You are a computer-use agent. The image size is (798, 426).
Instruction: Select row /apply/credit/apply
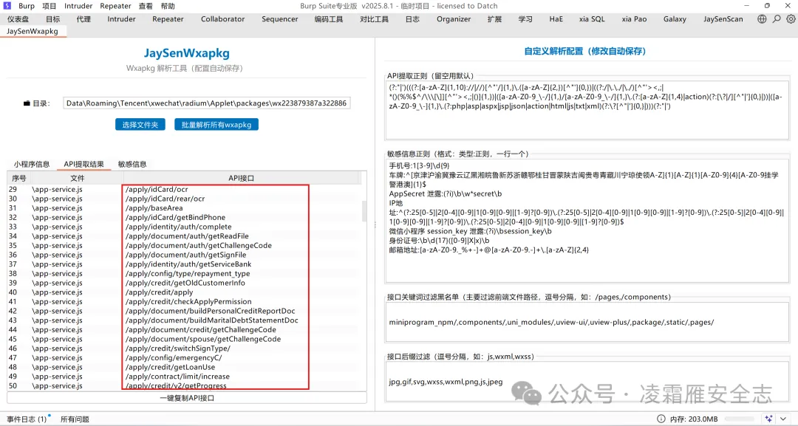[x=184, y=292]
